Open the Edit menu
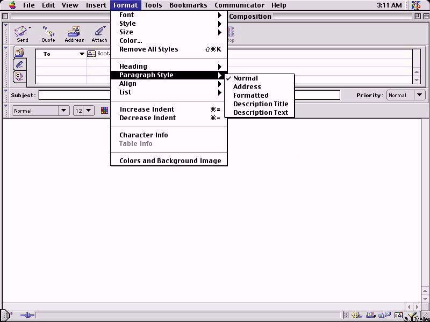This screenshot has height=322, width=430. pos(48,5)
